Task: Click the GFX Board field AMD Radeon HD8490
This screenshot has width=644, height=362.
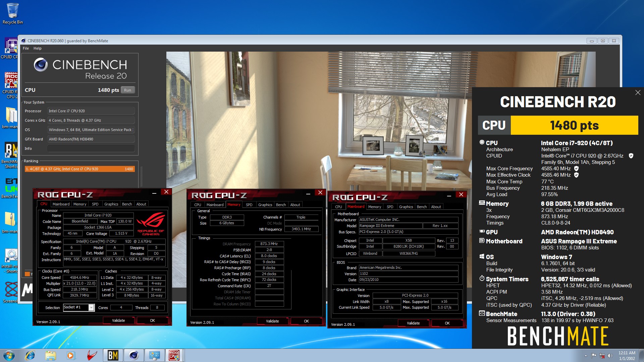Action: point(91,139)
